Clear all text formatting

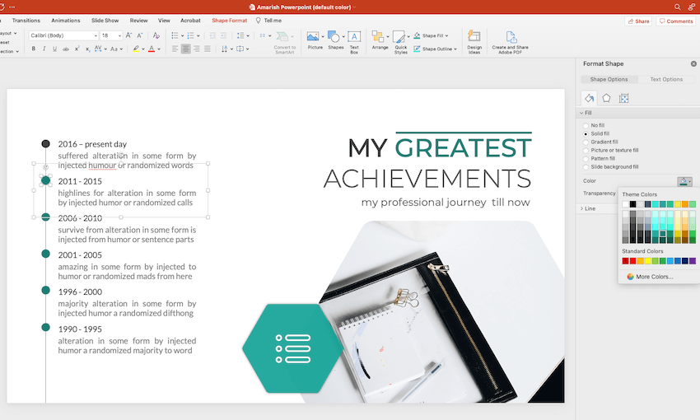pos(156,35)
